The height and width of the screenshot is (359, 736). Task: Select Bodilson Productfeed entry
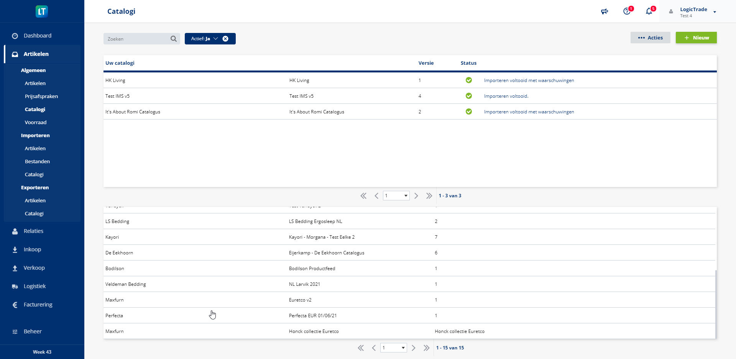point(312,268)
